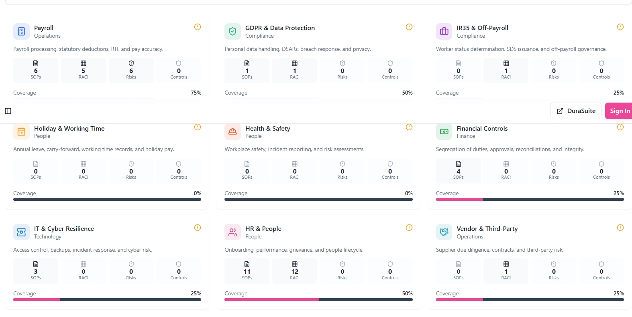The image size is (632, 317).
Task: Open the Payroll 6 Risks tile
Action: [131, 70]
